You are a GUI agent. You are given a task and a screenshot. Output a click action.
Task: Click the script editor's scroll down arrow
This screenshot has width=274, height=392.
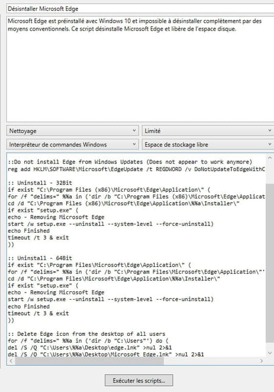click(270, 353)
